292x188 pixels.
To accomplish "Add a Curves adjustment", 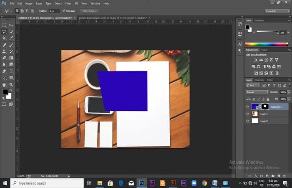I will (x=266, y=60).
